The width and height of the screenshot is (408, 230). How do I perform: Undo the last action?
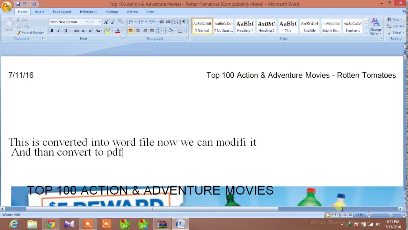tap(25, 4)
